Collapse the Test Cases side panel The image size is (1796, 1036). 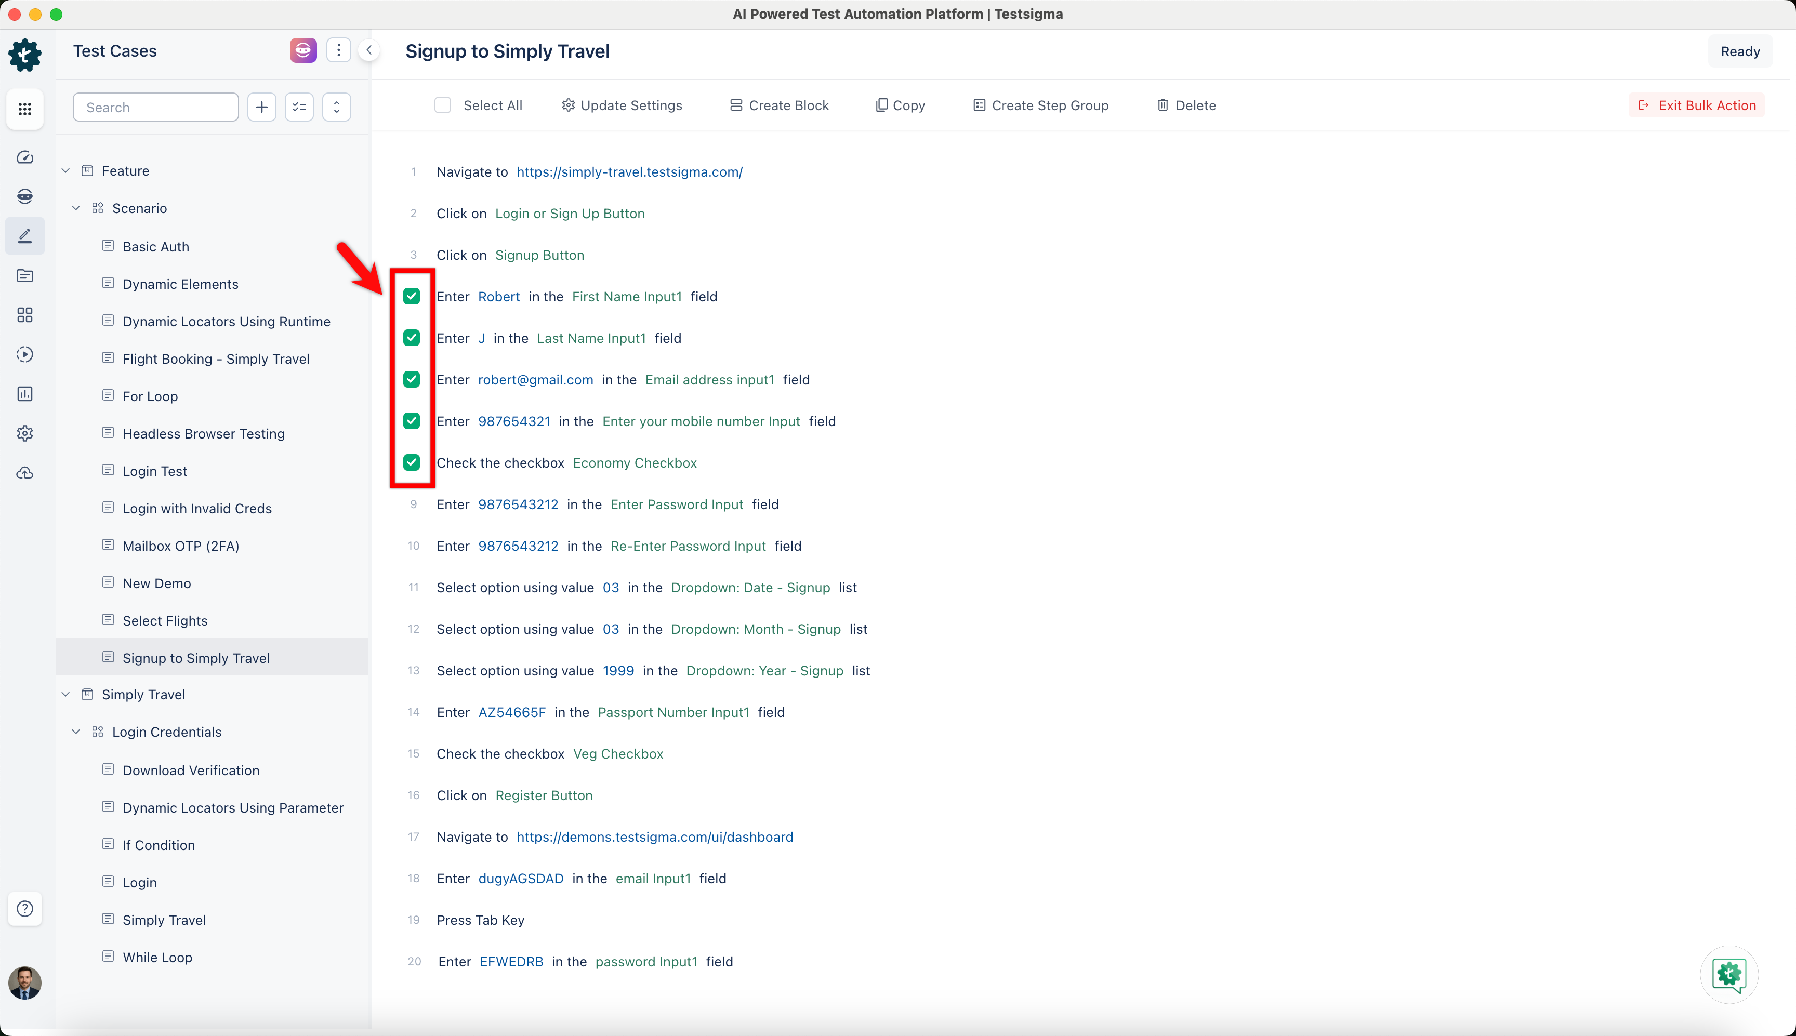[x=369, y=50]
